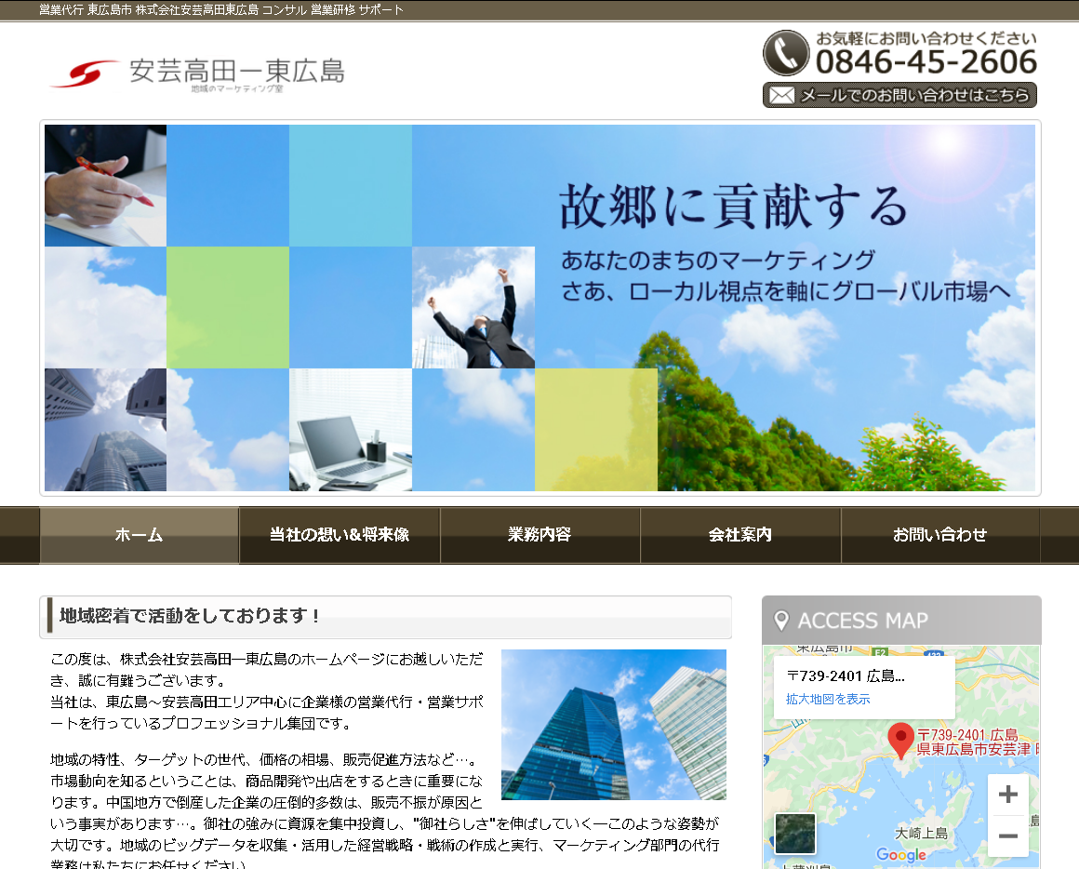Open the 会社案内 menu item

coord(740,535)
